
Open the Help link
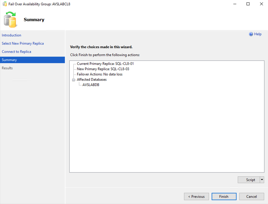point(258,34)
